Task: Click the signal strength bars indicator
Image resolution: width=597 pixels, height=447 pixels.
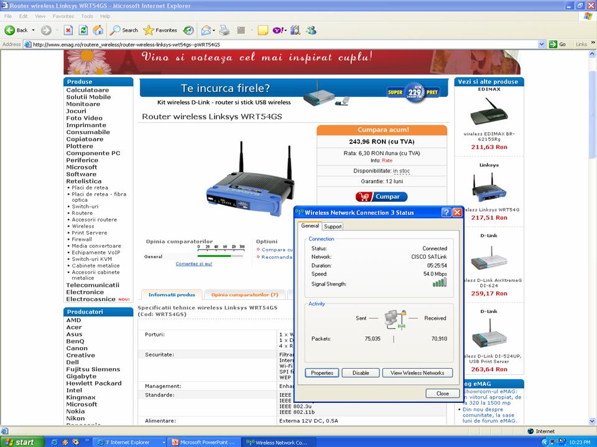Action: click(x=440, y=282)
